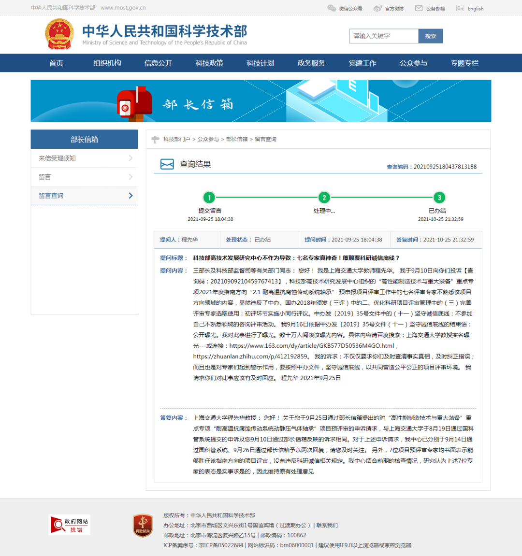Click step 2 circle 处理中

pos(324,198)
